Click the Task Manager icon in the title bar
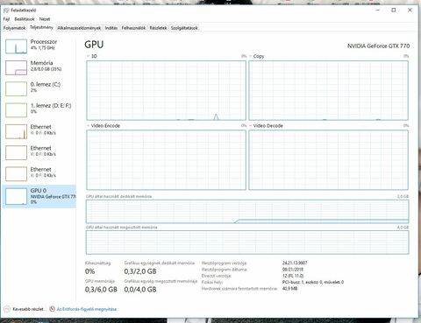This screenshot has width=421, height=323. [x=6, y=11]
